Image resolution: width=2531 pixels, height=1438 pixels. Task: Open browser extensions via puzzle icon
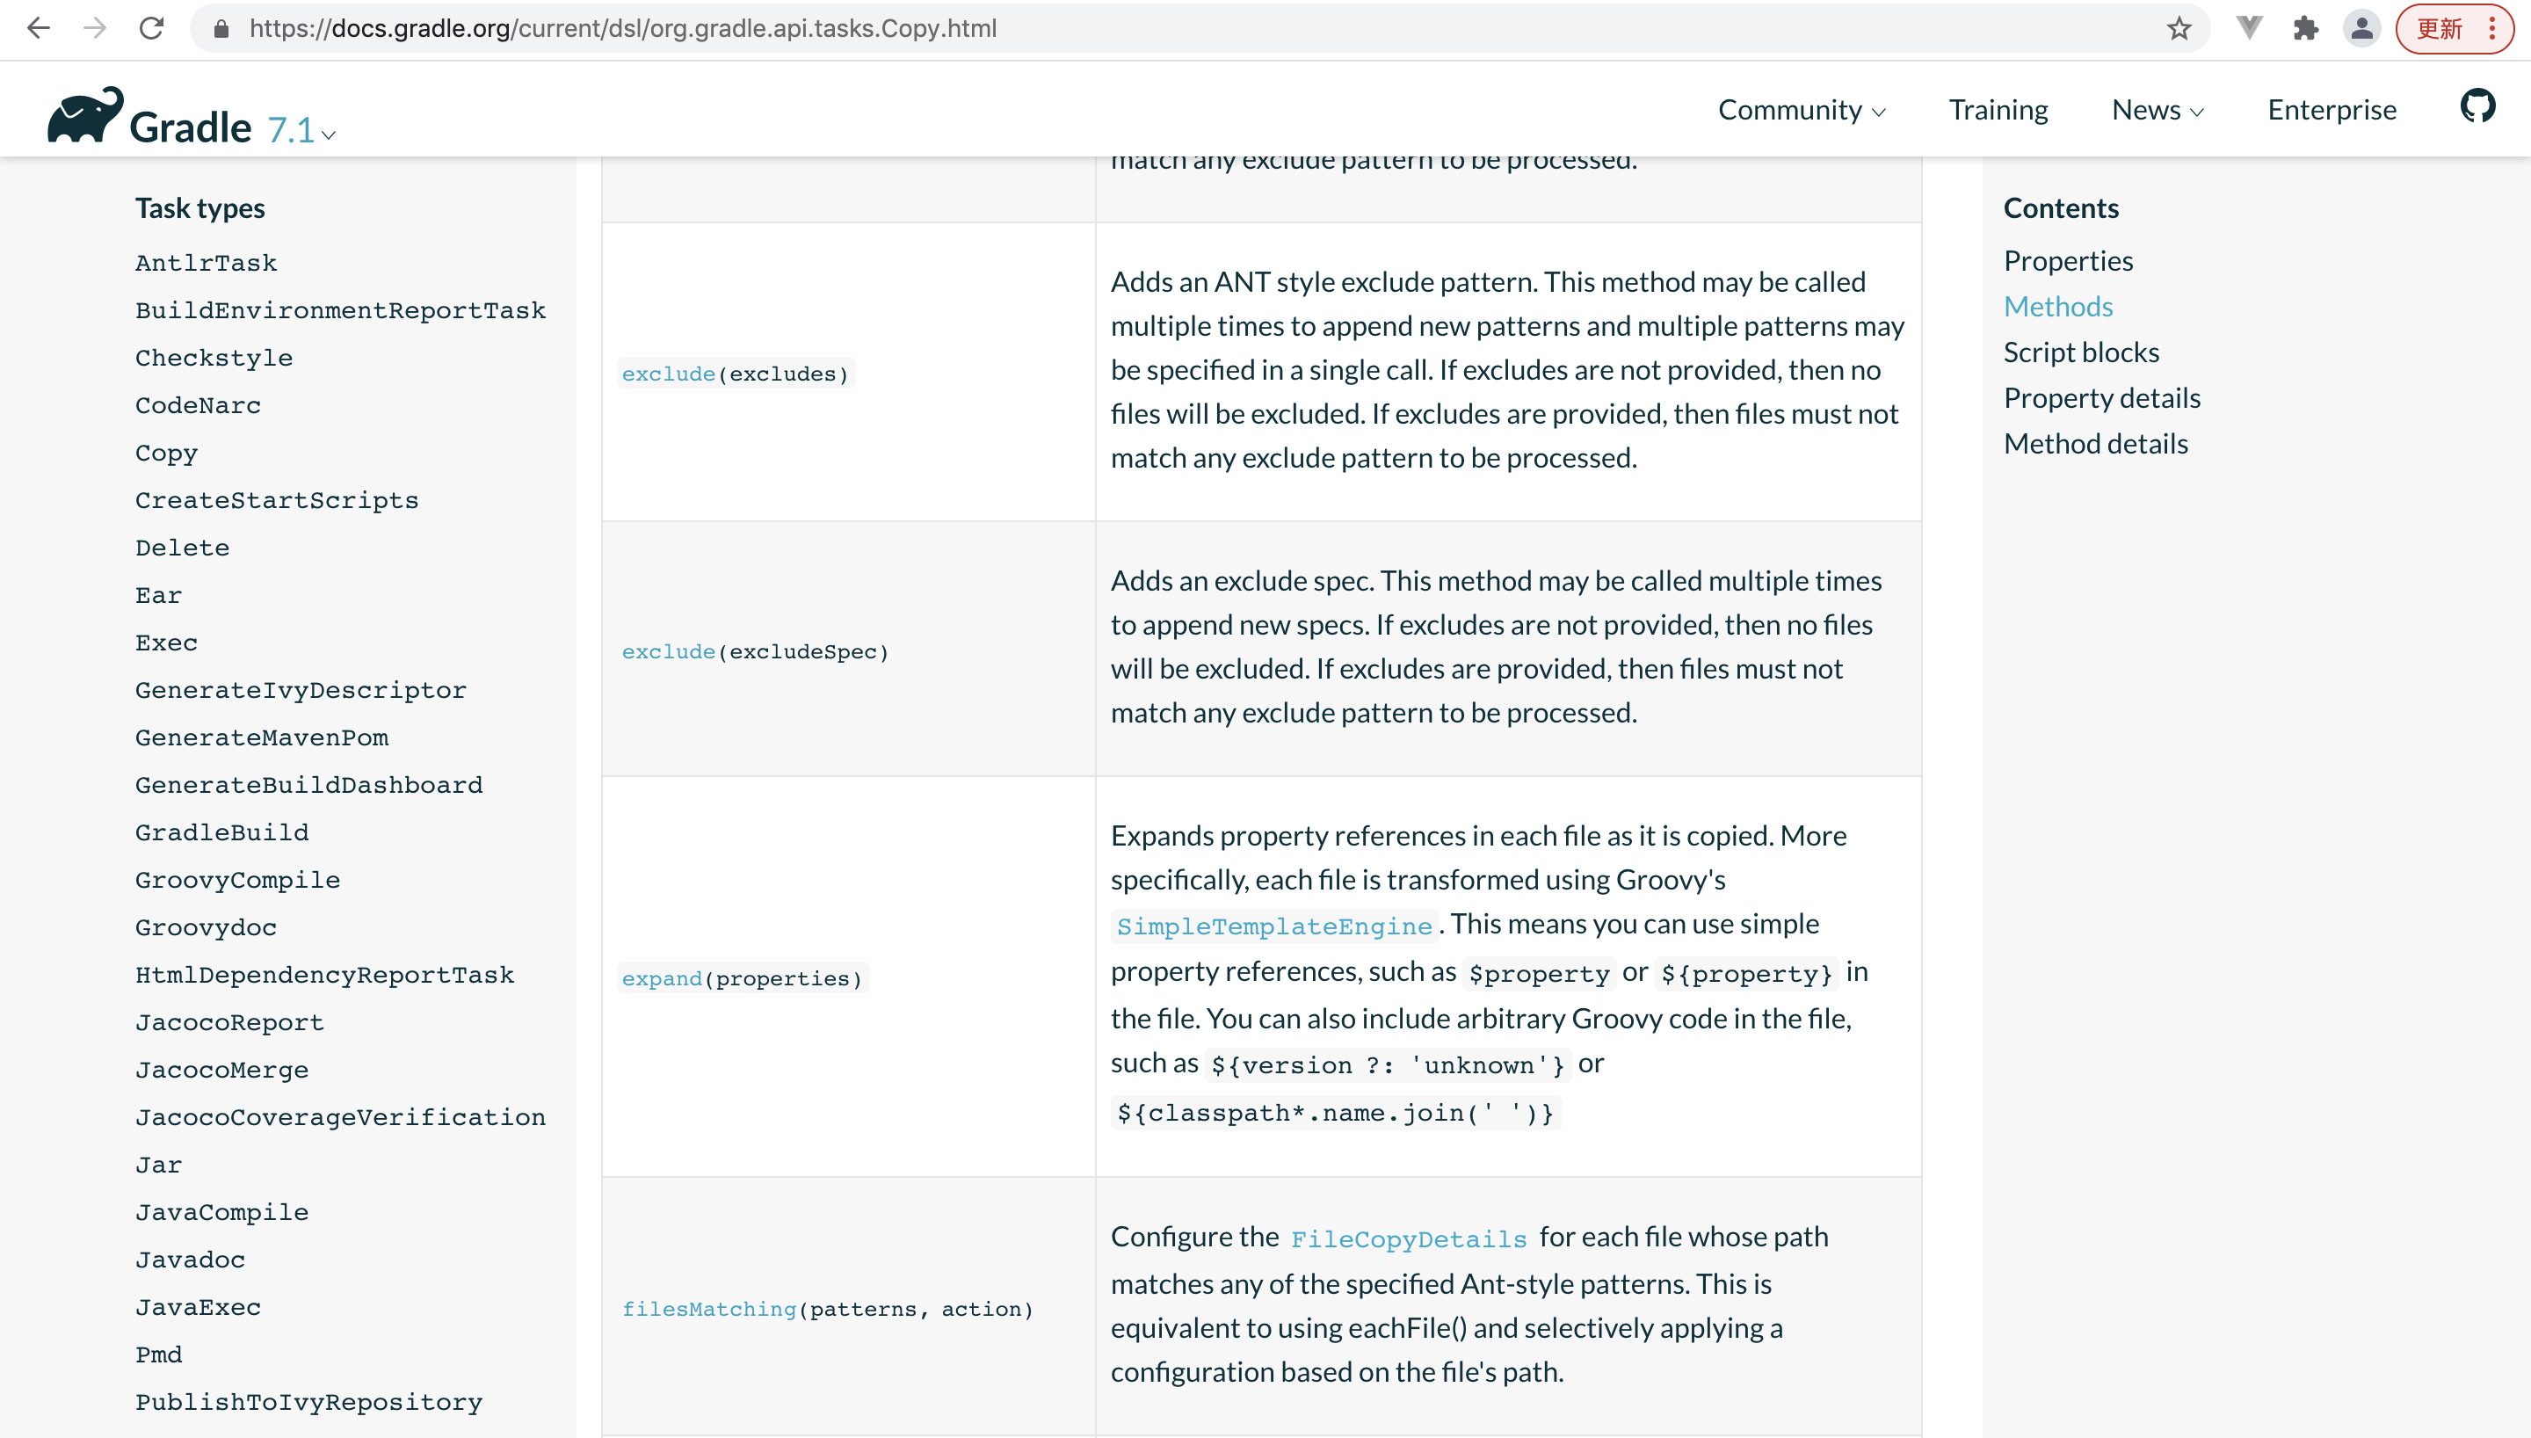click(x=2305, y=27)
